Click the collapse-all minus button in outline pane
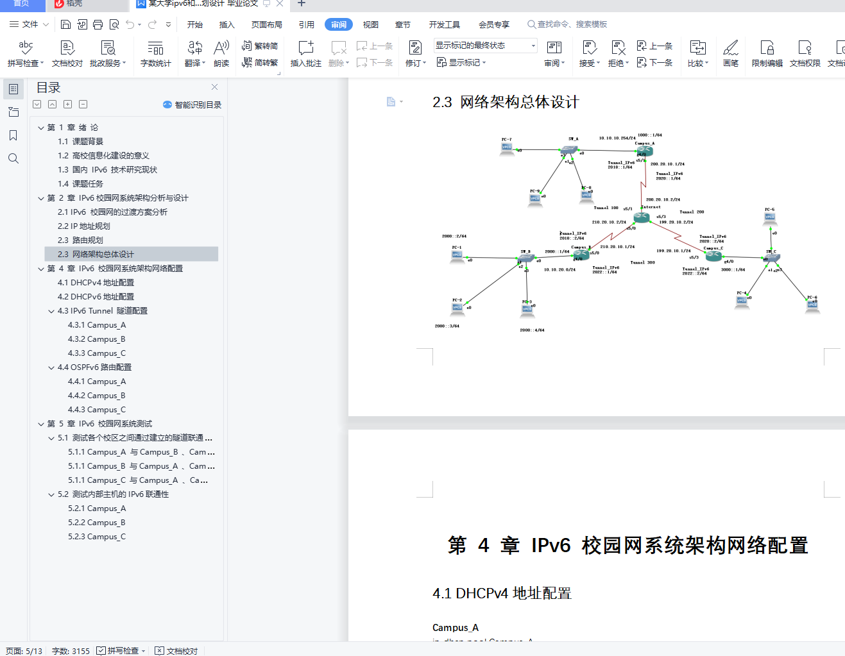Image resolution: width=845 pixels, height=656 pixels. pyautogui.click(x=83, y=104)
